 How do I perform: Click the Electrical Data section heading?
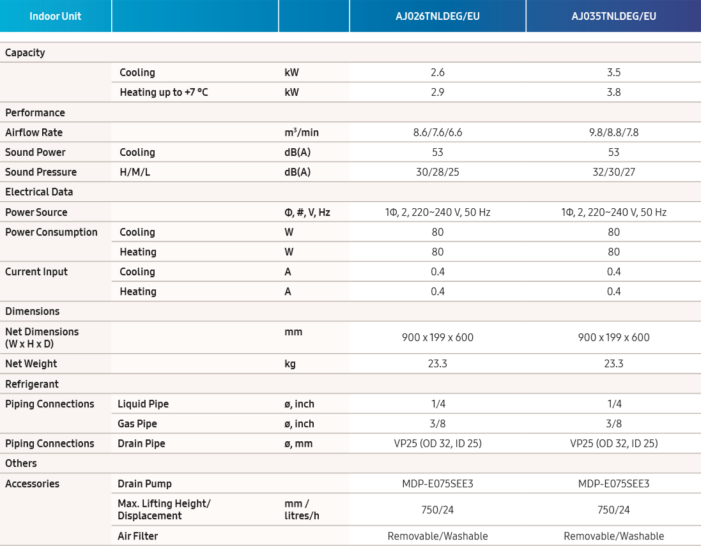(39, 192)
